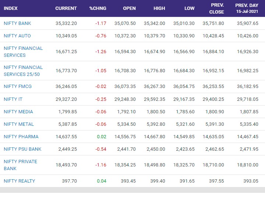Screen dimensions: 265x198
Task: Click the LOW column header
Action: [x=190, y=8]
